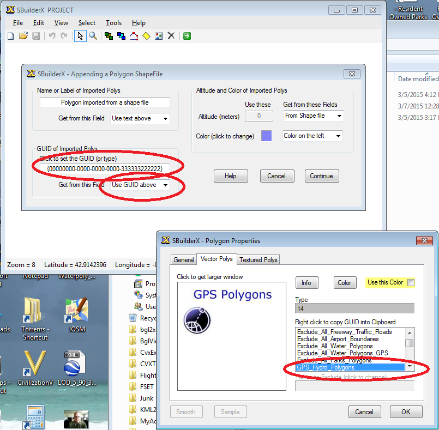Select the Zoom magnifier tool
The image size is (439, 430).
click(93, 36)
